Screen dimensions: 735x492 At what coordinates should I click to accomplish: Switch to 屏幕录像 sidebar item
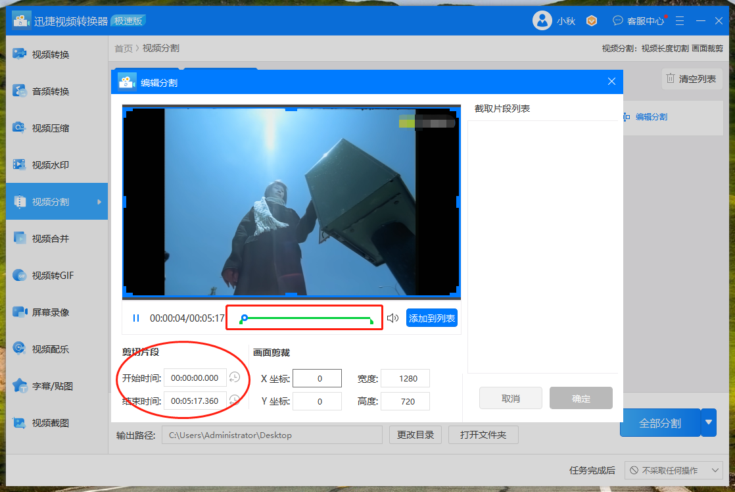tap(51, 312)
